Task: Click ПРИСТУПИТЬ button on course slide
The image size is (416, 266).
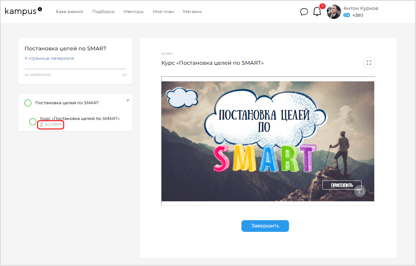Action: pos(342,185)
